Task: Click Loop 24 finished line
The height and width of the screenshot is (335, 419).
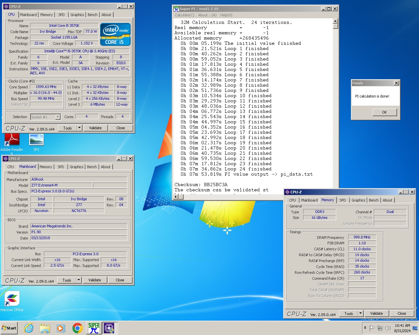Action: point(226,169)
